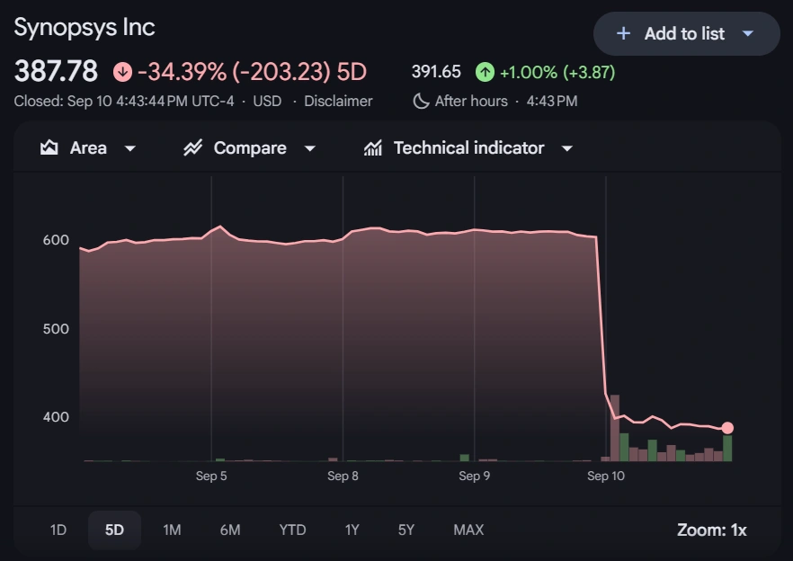The image size is (793, 561).
Task: Click the Technical indicator chart icon
Action: tap(373, 147)
